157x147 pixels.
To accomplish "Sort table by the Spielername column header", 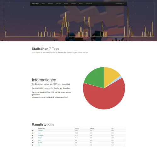I will (x=42, y=128).
